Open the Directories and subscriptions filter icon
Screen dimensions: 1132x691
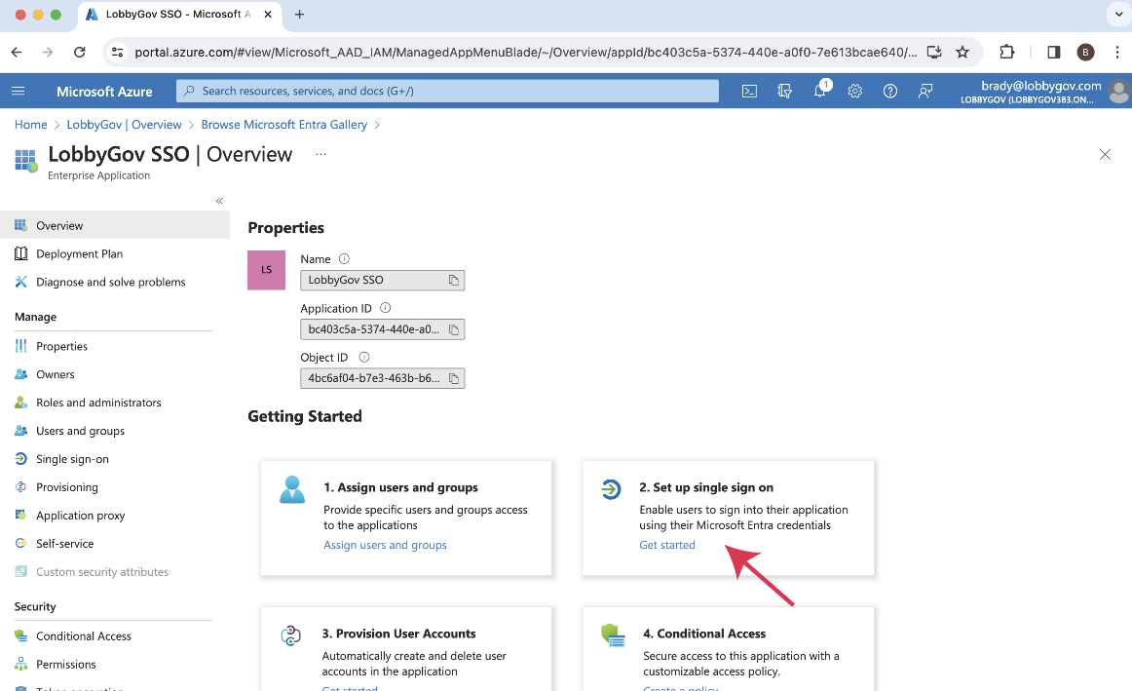tap(785, 91)
